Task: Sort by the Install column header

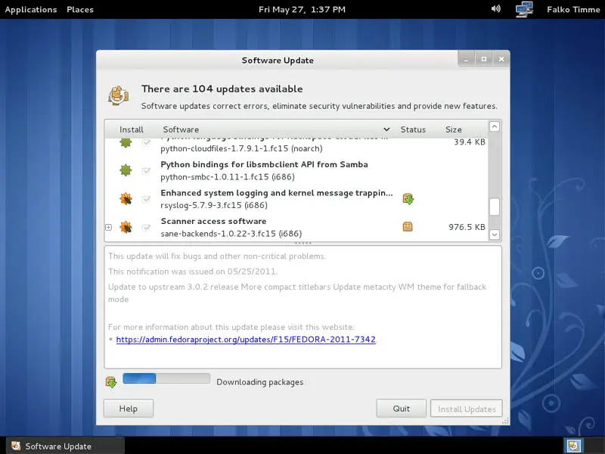Action: click(131, 129)
